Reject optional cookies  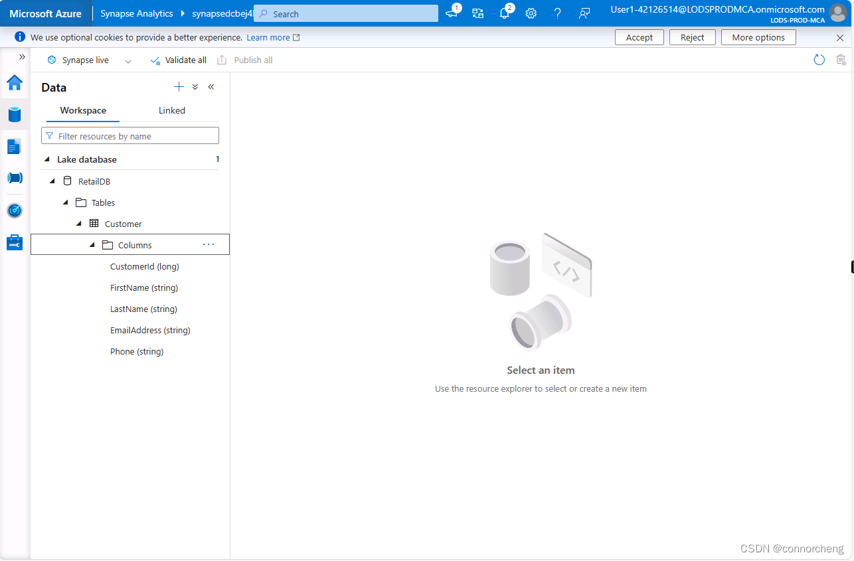tap(692, 38)
